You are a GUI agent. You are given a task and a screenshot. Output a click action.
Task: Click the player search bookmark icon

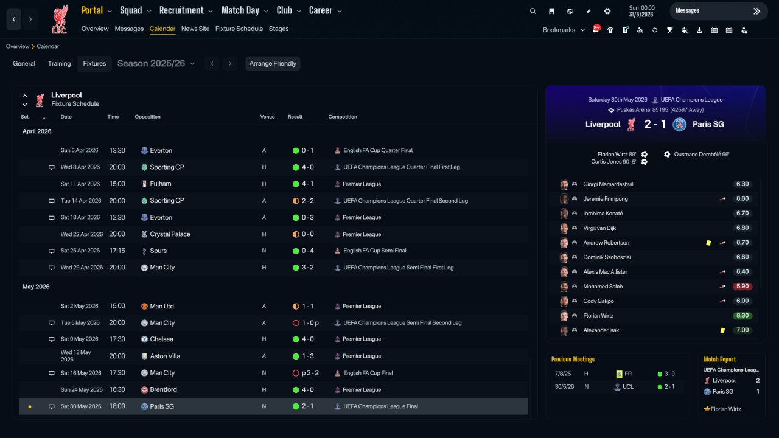click(640, 30)
